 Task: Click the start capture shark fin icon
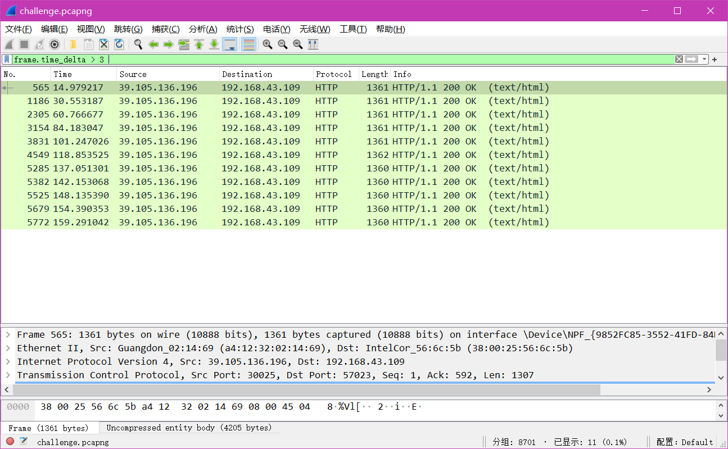coord(10,44)
